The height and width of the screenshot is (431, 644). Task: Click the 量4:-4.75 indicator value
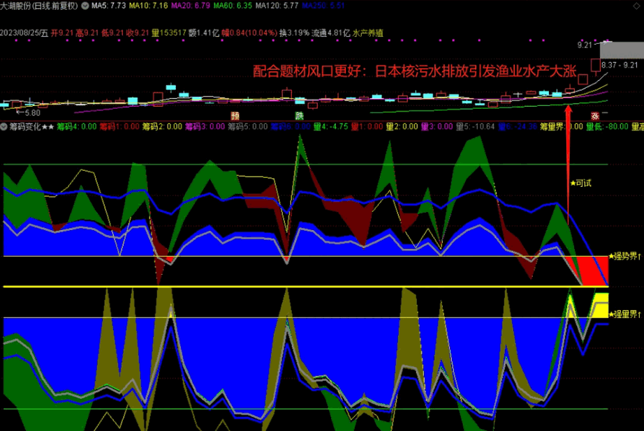[x=330, y=127]
